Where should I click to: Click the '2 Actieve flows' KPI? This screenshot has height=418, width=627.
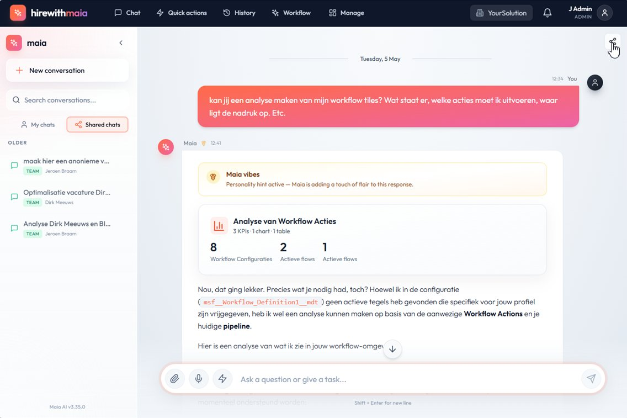[297, 252]
